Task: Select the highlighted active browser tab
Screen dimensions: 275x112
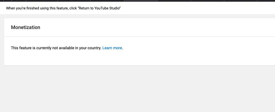Action: tap(141, 1)
